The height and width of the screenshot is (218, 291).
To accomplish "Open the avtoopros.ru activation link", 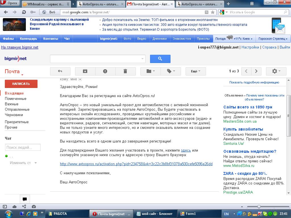I will click(136, 164).
